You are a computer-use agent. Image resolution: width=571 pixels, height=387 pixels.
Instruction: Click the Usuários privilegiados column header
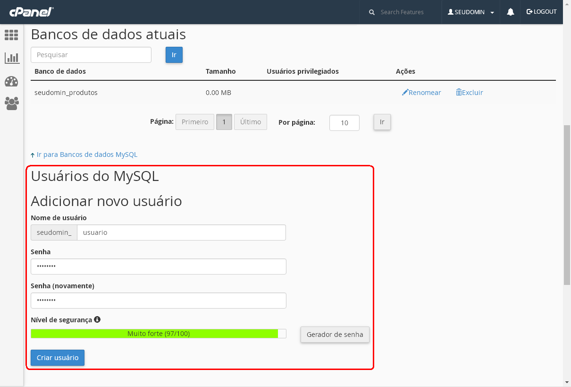tap(302, 71)
